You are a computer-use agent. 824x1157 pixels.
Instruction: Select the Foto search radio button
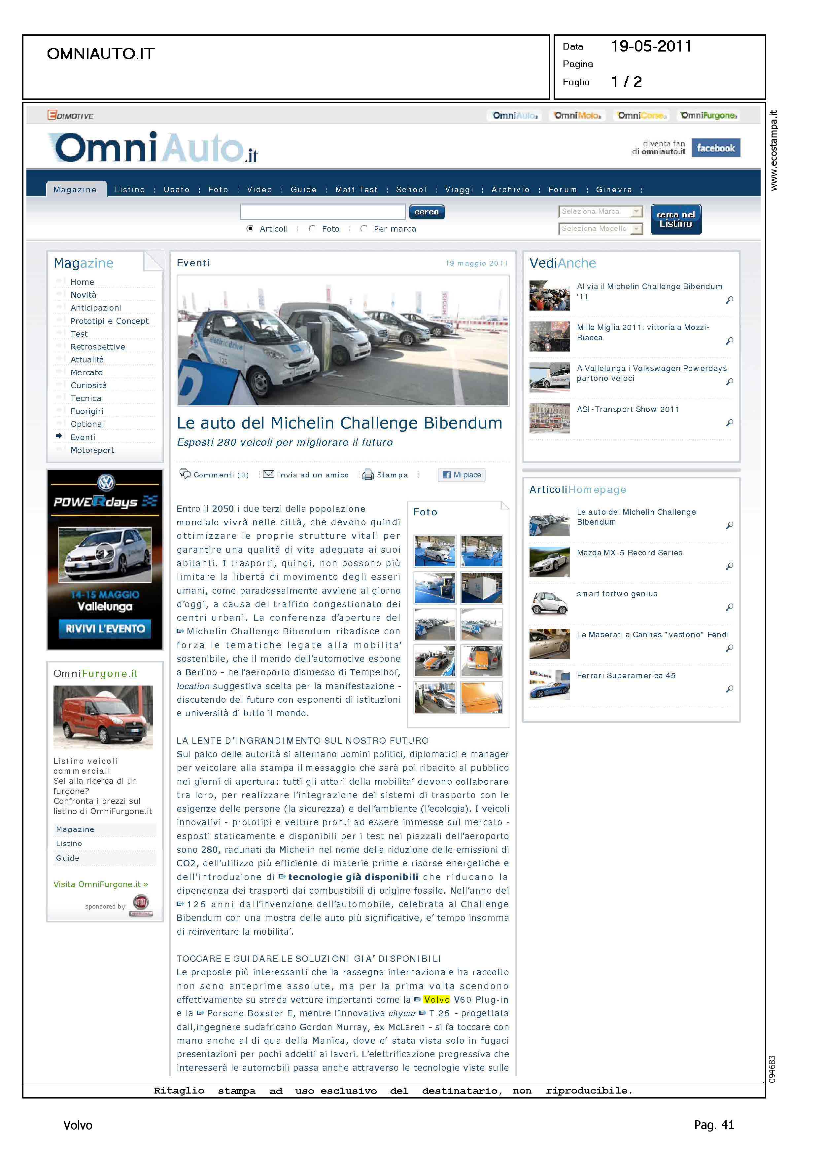point(312,228)
